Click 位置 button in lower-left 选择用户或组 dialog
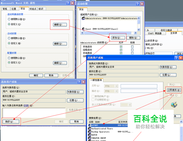Screen dimensions: 183x141 tap(75, 100)
